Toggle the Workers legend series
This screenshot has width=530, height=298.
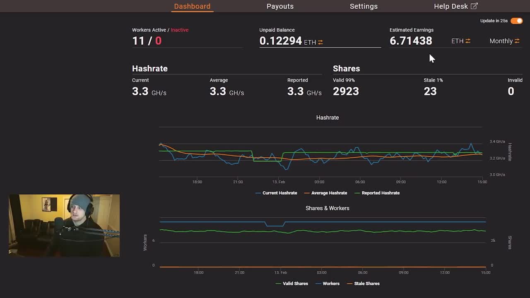pyautogui.click(x=327, y=284)
